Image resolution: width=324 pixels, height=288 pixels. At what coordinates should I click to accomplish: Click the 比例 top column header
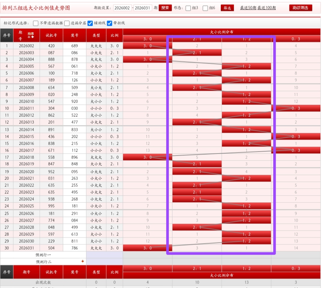(x=115, y=35)
